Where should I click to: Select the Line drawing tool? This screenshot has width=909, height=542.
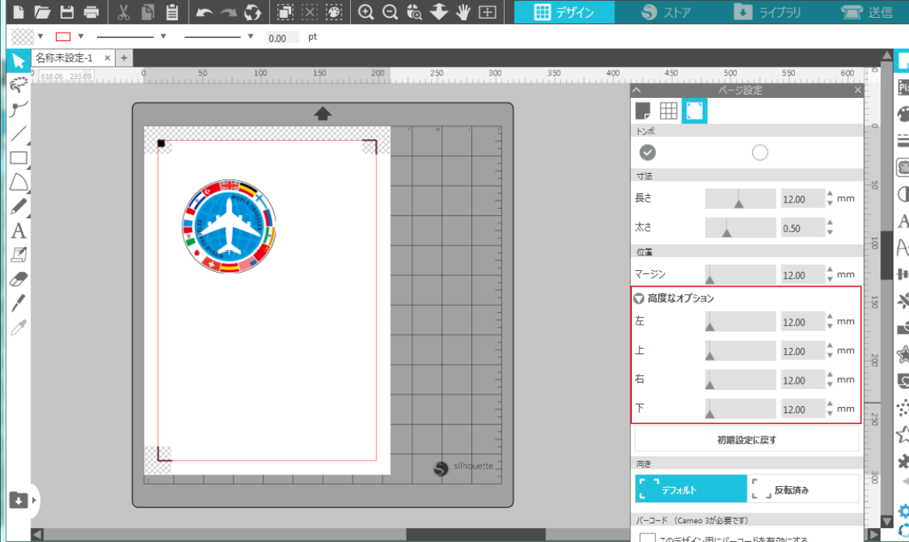point(19,134)
